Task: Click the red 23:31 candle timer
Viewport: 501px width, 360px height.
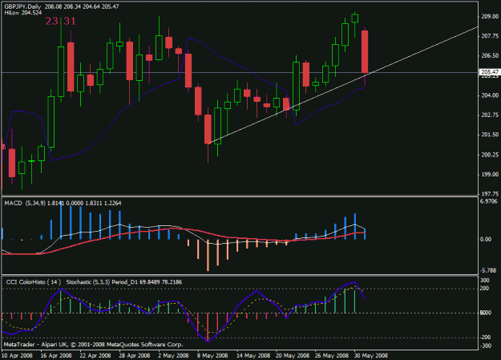Action: point(61,21)
